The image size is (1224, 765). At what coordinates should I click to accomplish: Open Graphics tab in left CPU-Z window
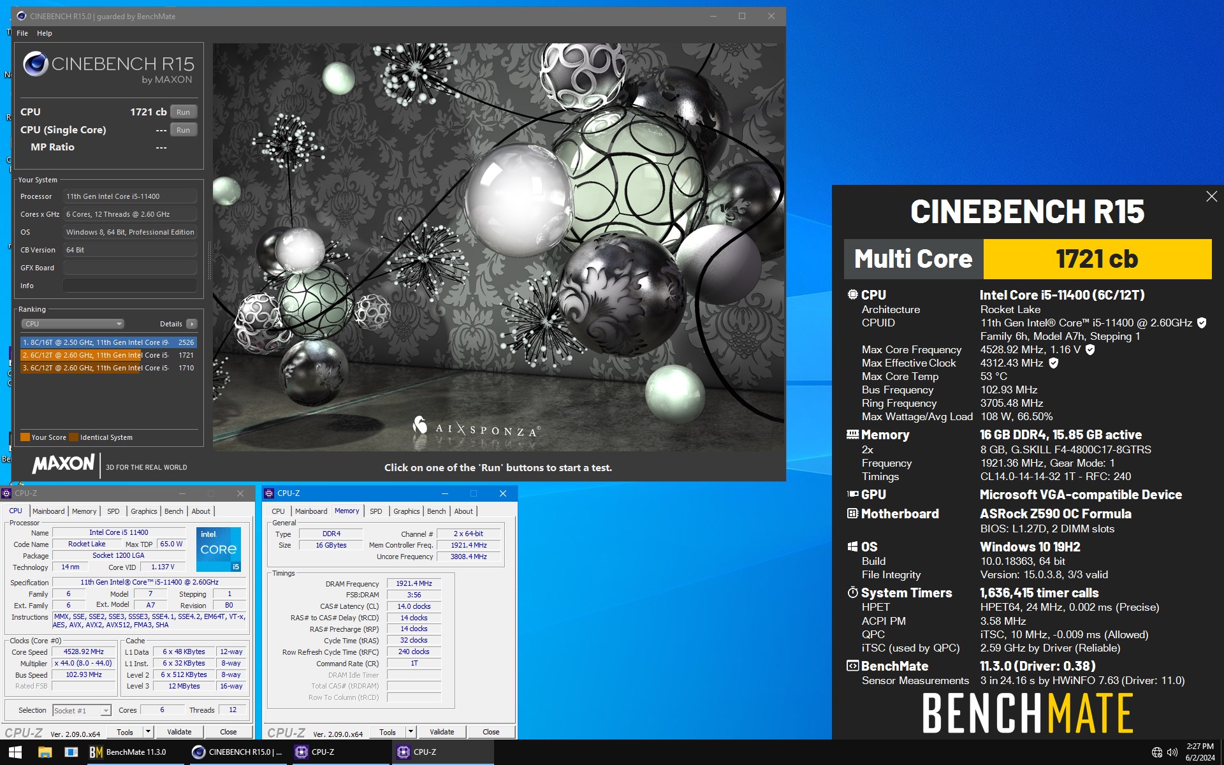pos(144,511)
